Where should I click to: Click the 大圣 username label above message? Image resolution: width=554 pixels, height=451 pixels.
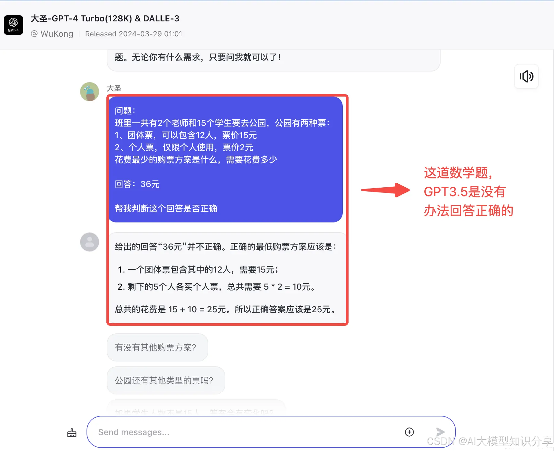tap(114, 88)
